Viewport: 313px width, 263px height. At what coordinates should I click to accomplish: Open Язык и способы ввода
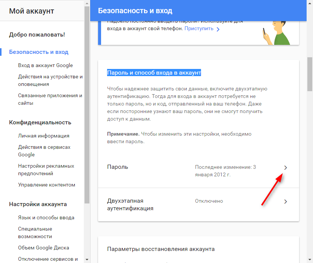pyautogui.click(x=46, y=217)
